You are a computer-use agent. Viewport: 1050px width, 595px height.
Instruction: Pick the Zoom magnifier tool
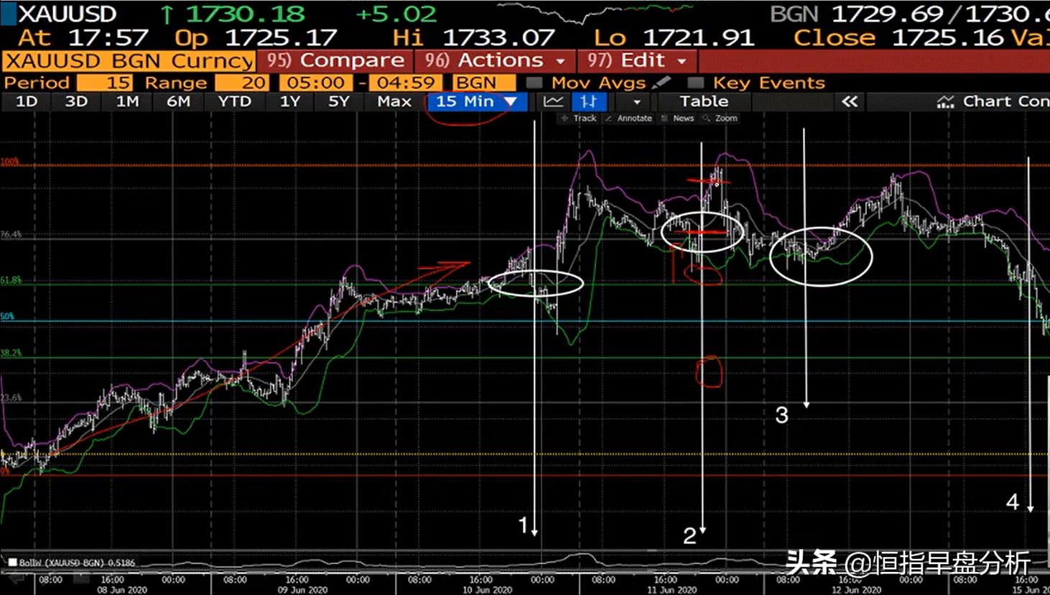(x=720, y=118)
